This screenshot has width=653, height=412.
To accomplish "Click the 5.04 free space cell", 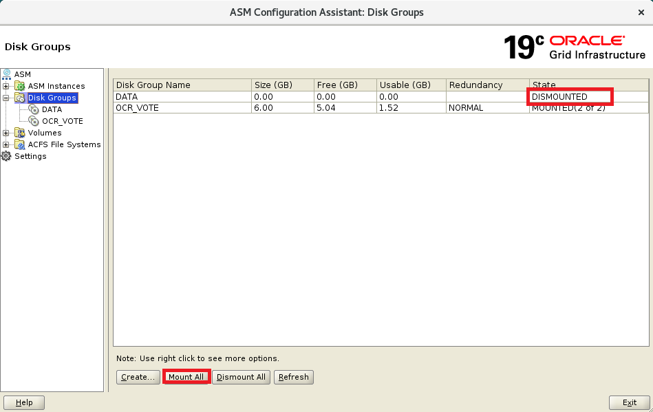I will [345, 108].
